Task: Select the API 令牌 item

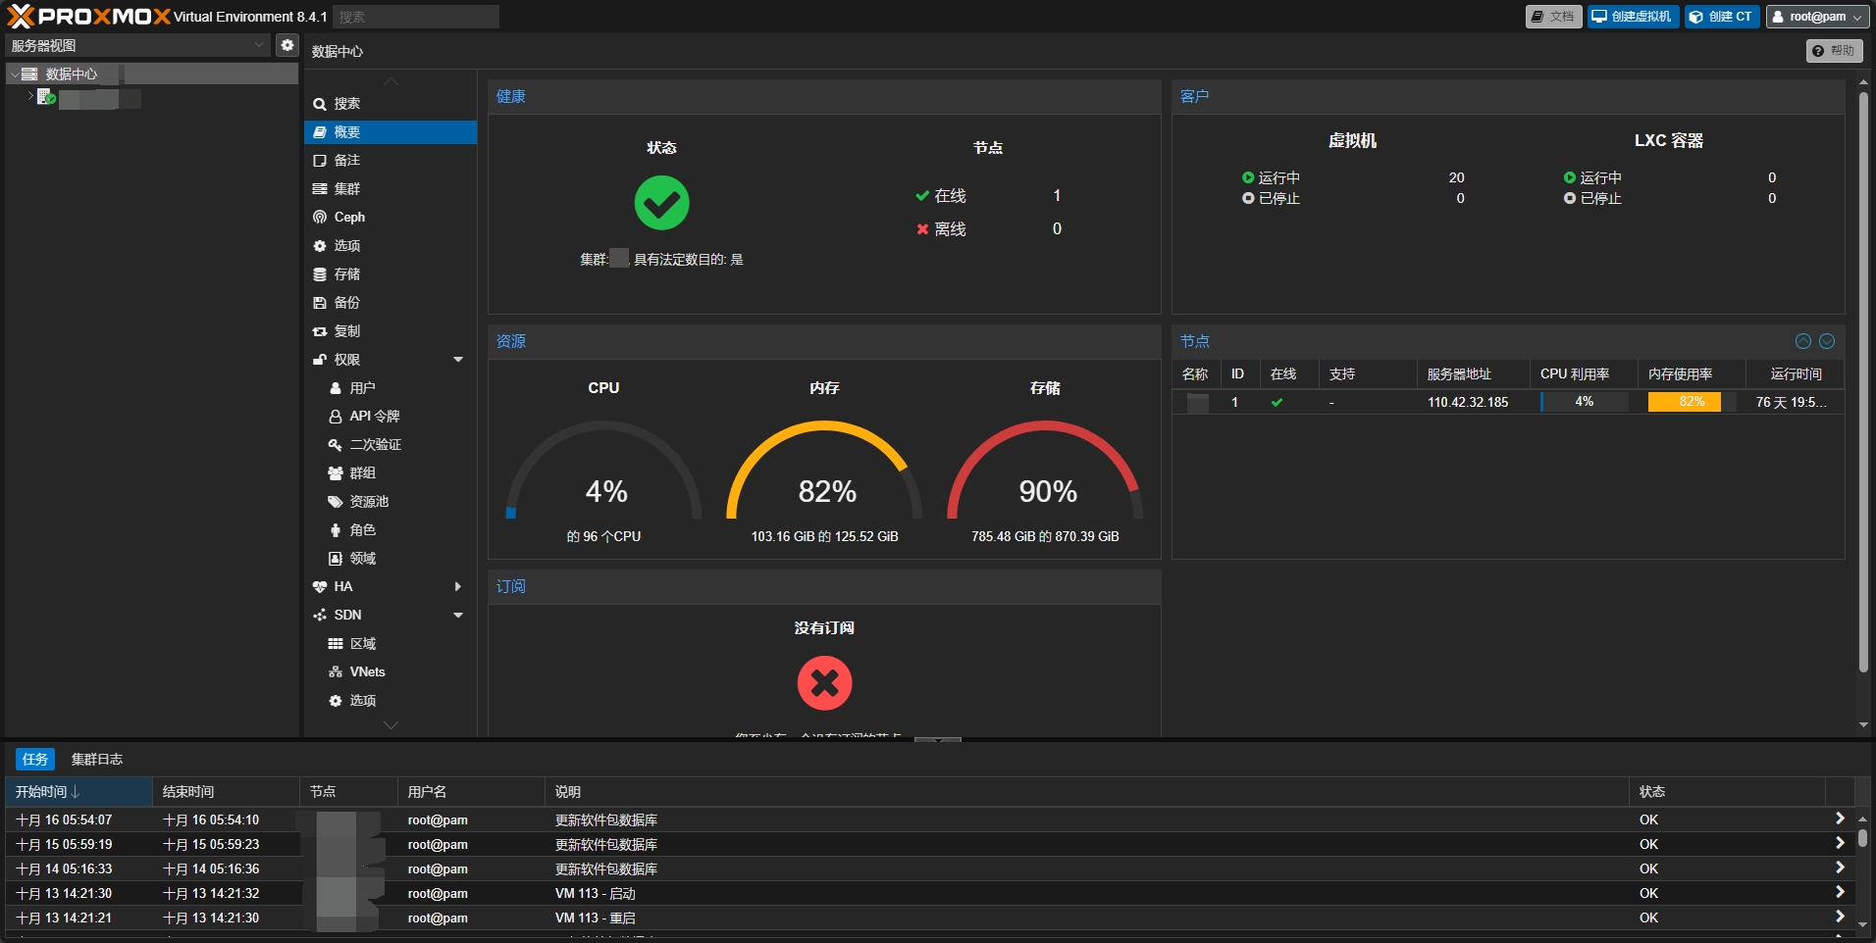Action: point(374,417)
